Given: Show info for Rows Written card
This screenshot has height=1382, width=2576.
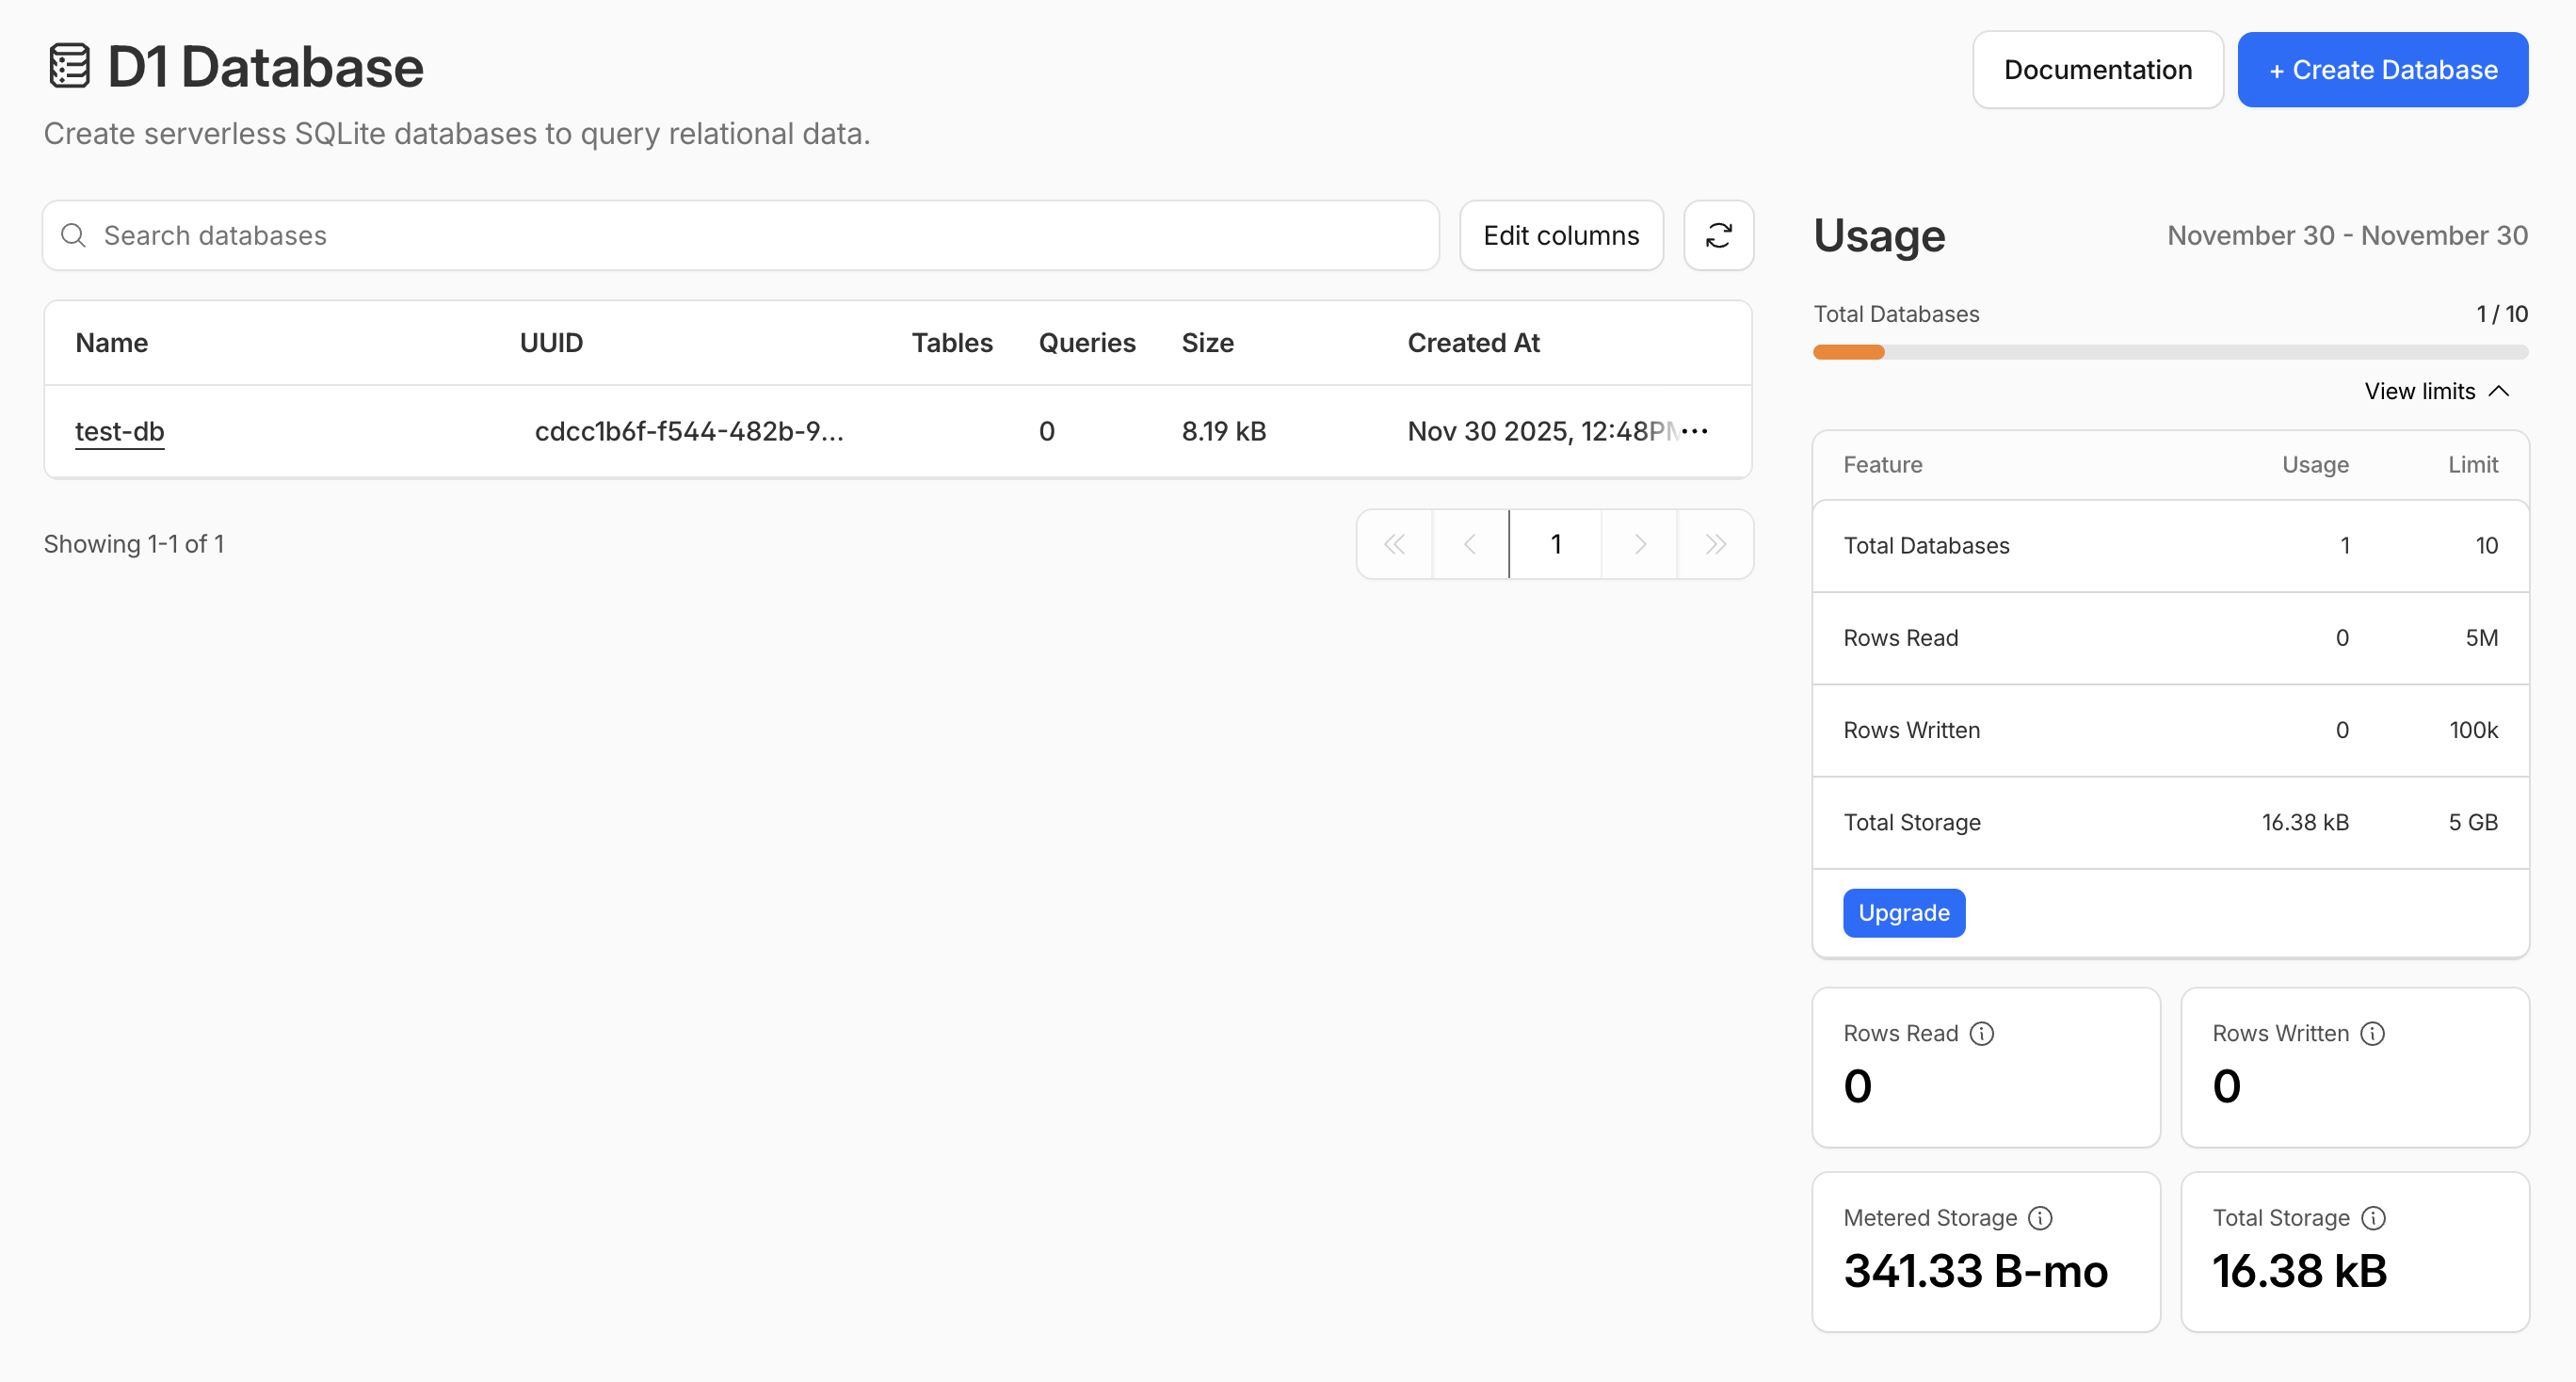Looking at the screenshot, I should pyautogui.click(x=2372, y=1033).
